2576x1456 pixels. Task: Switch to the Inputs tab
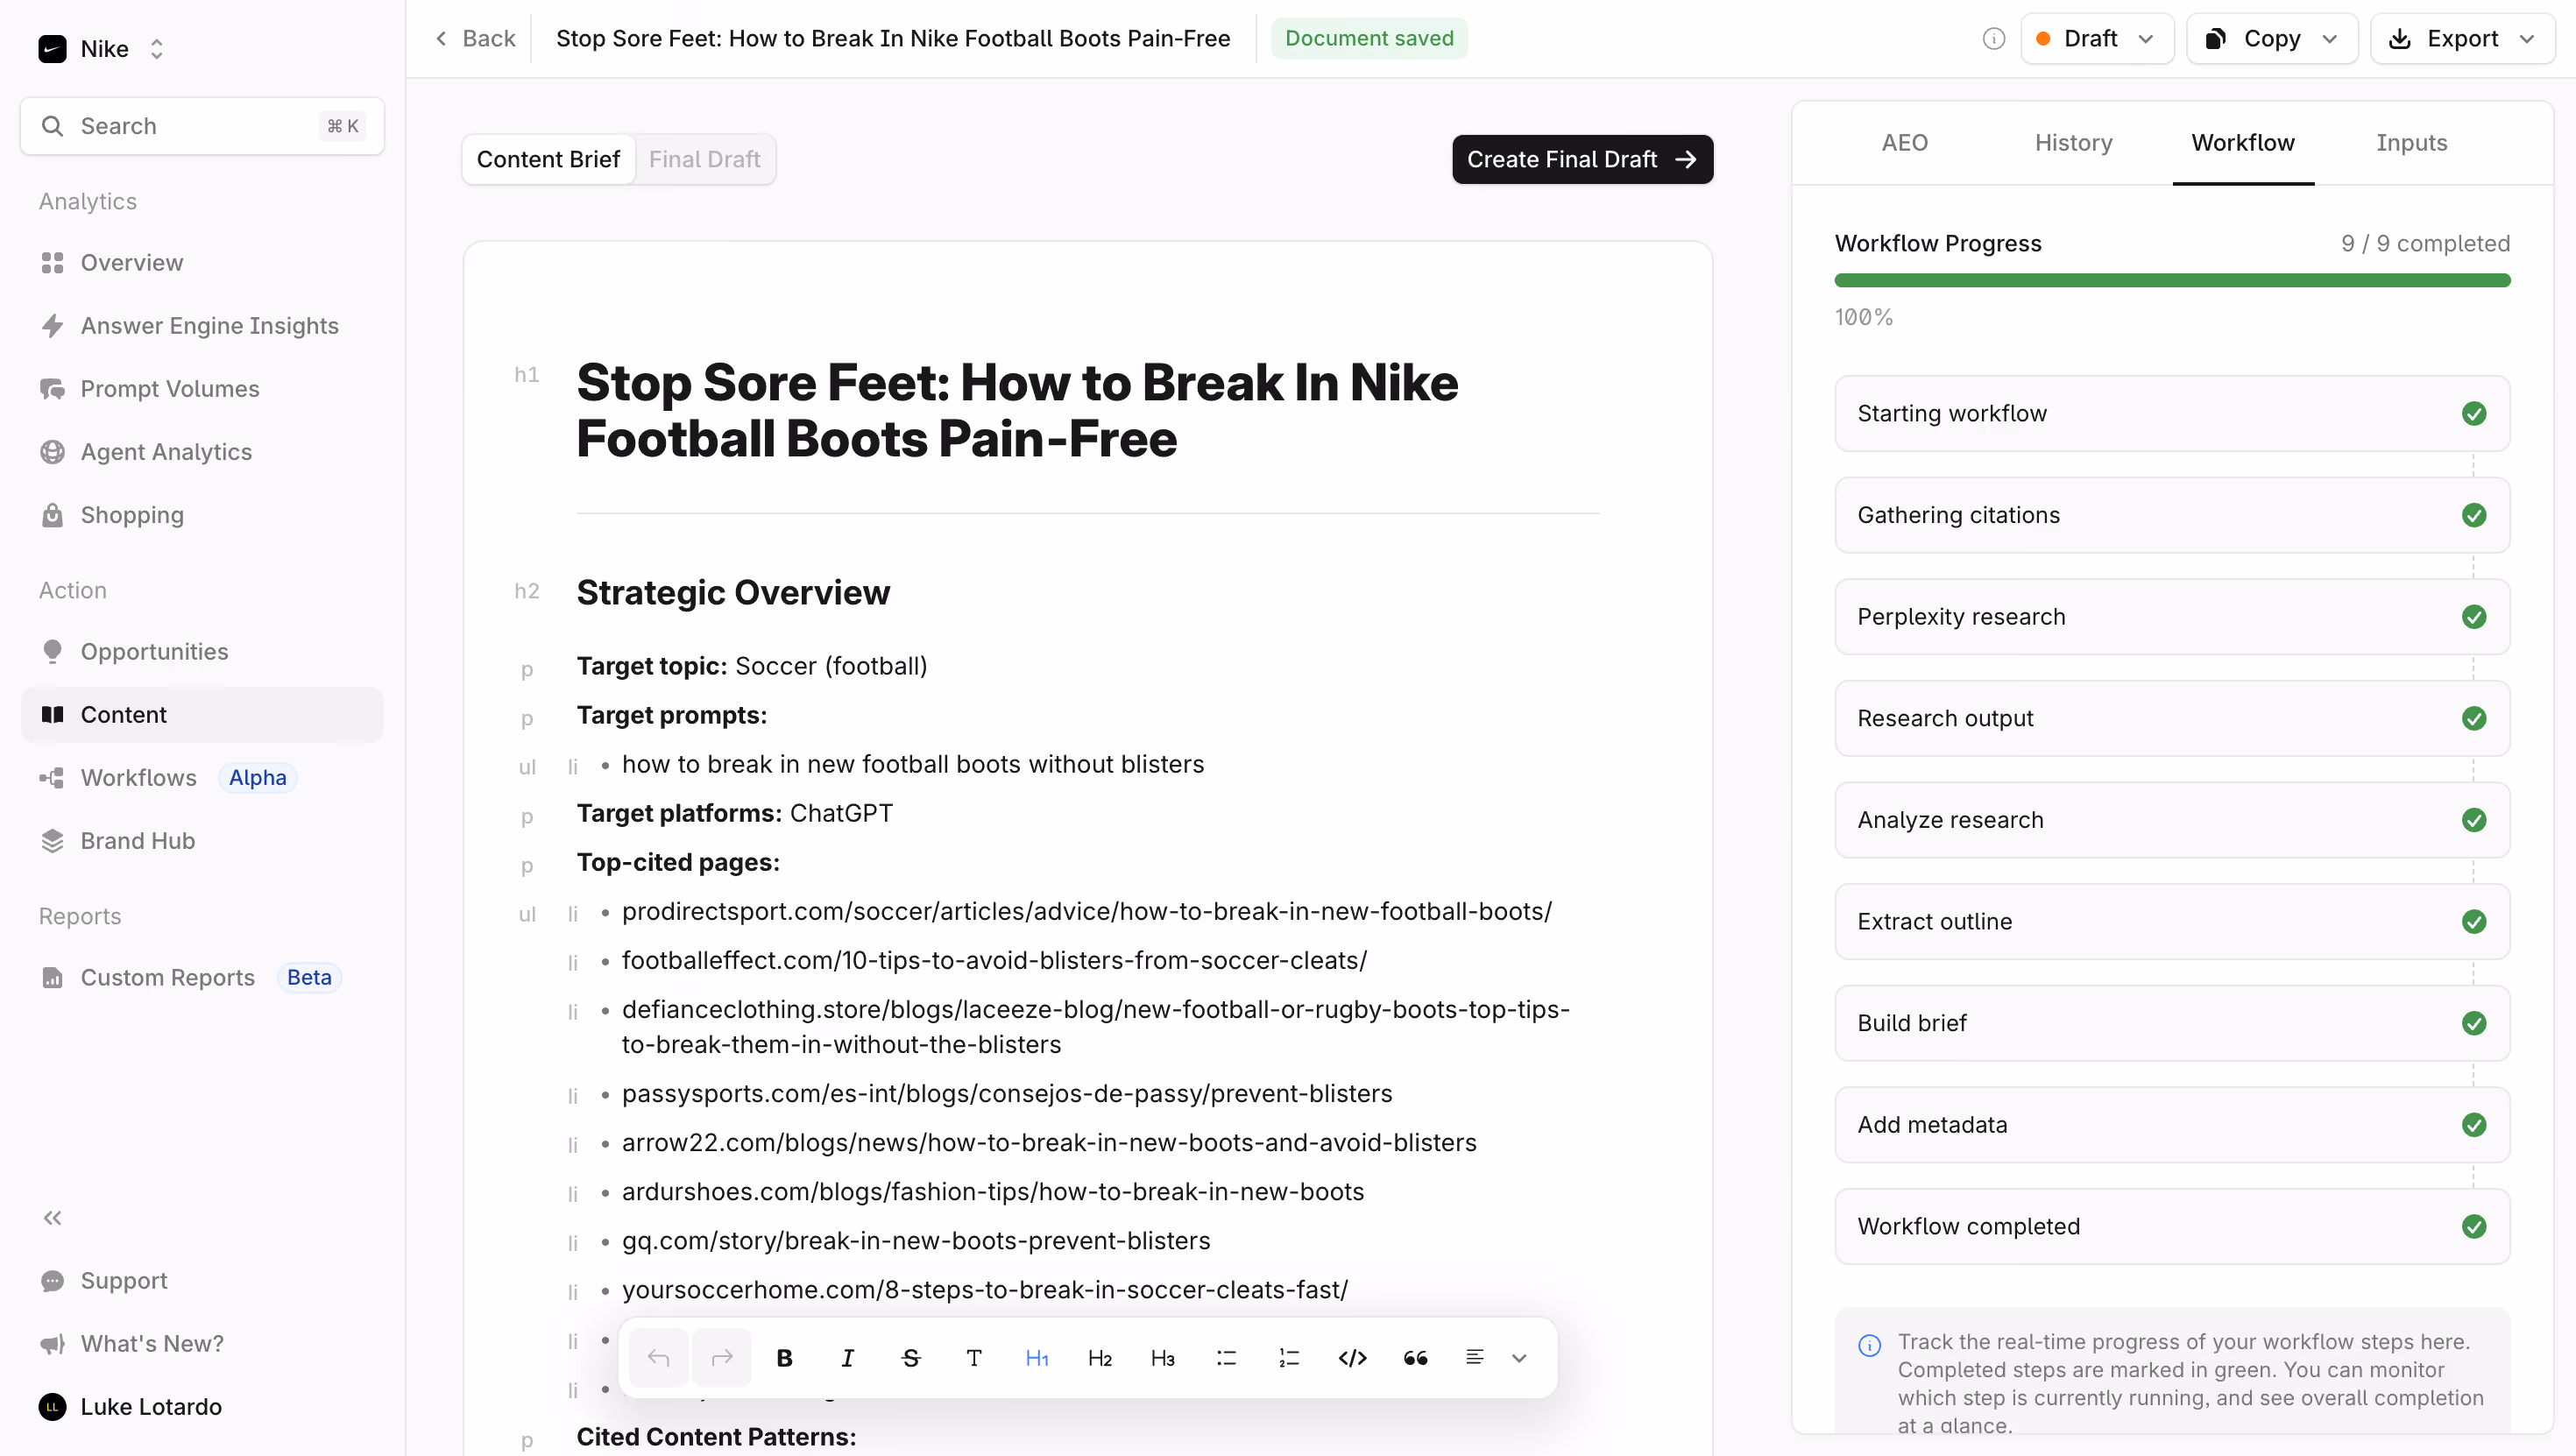click(2411, 142)
